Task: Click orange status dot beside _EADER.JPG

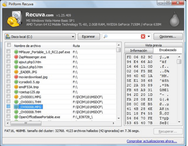Action: (x=16, y=72)
